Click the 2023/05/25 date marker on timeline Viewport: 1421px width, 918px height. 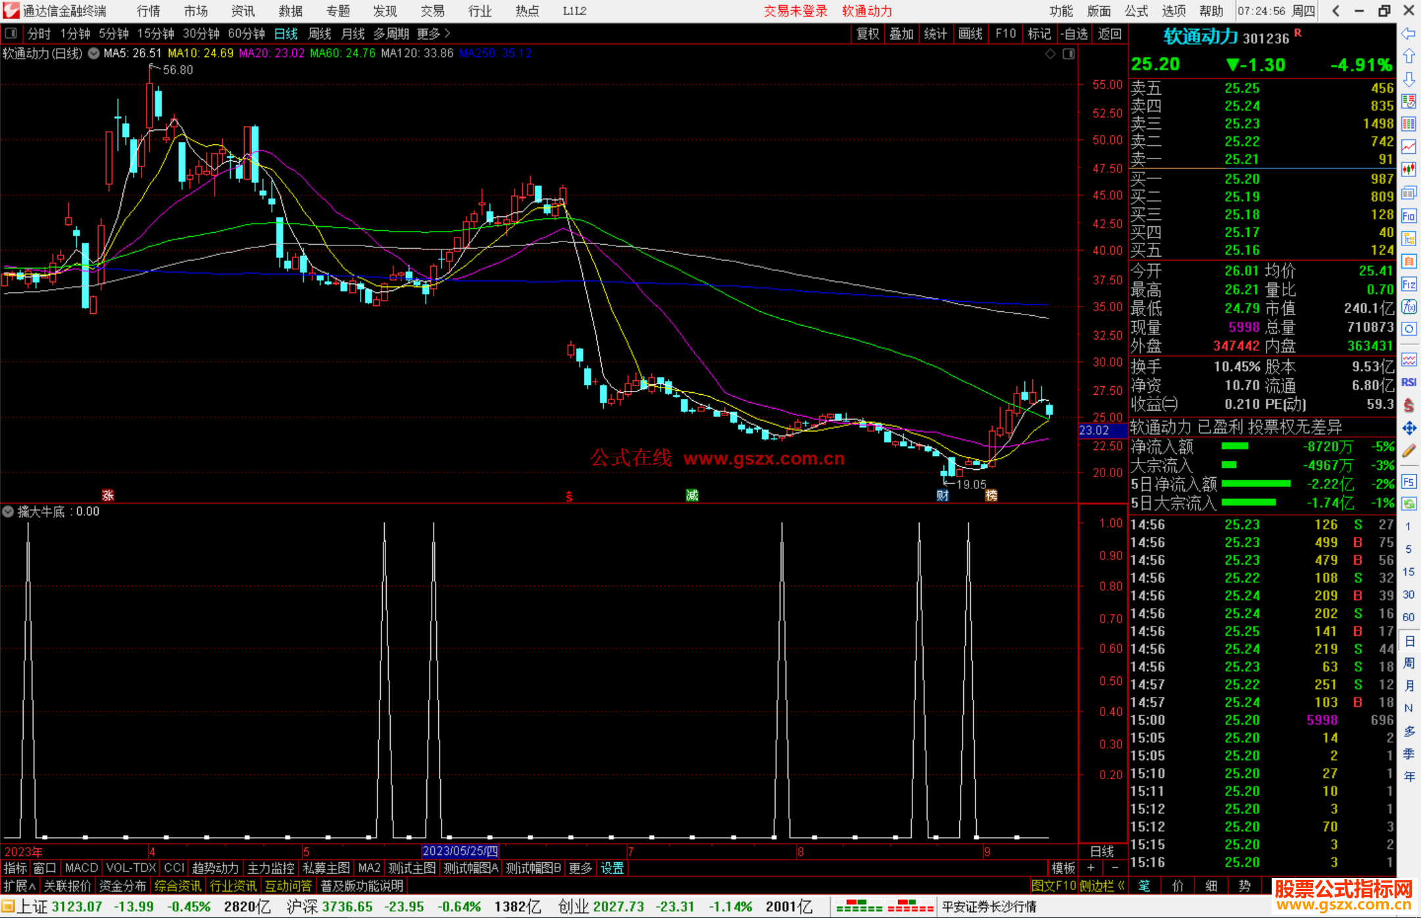[460, 852]
